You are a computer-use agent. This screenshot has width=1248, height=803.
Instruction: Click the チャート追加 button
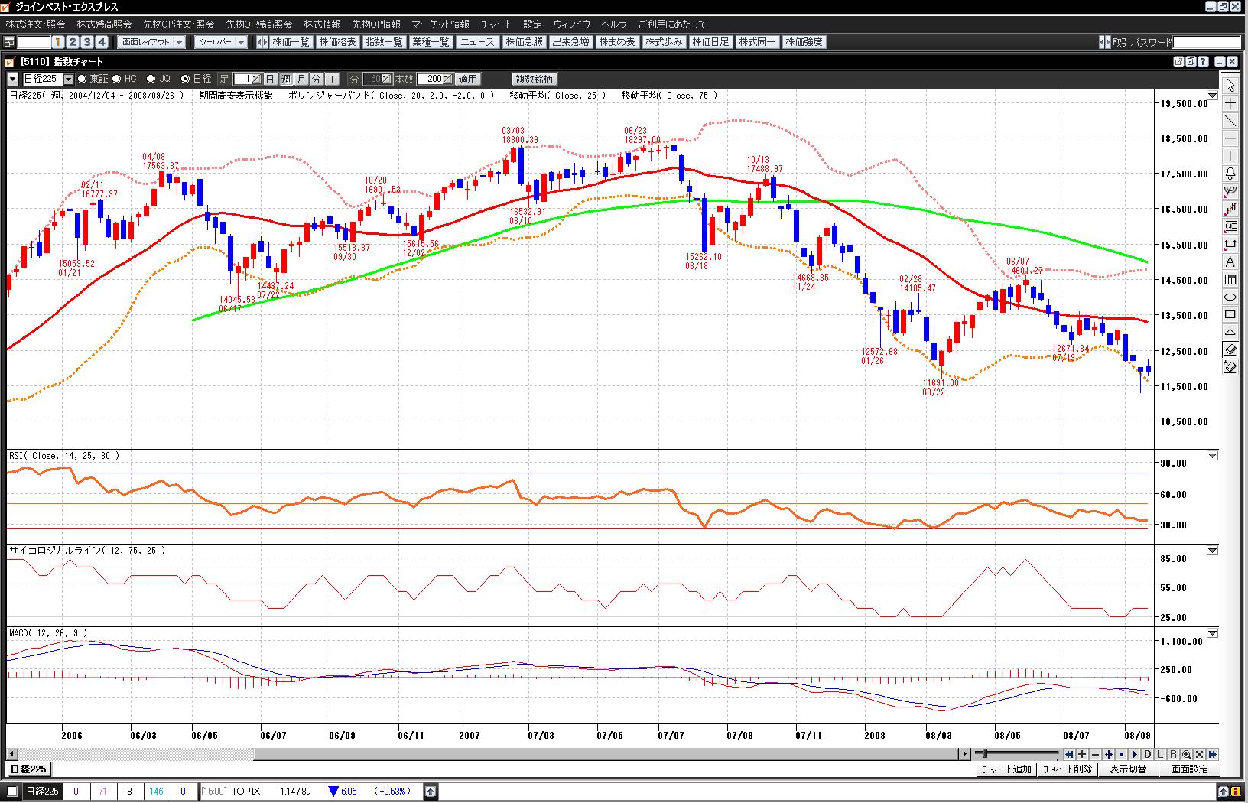[x=1006, y=769]
